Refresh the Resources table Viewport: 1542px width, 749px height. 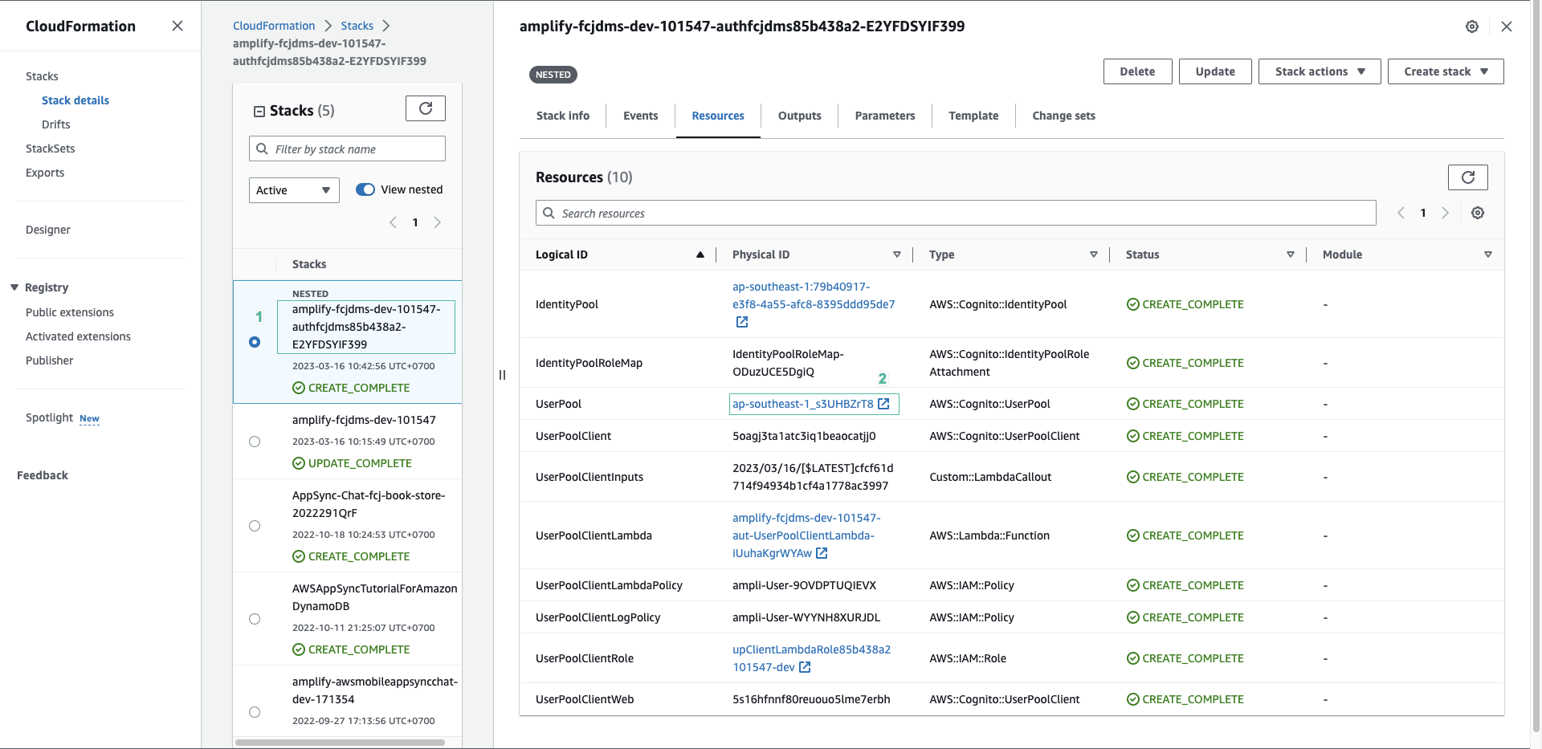[1467, 177]
